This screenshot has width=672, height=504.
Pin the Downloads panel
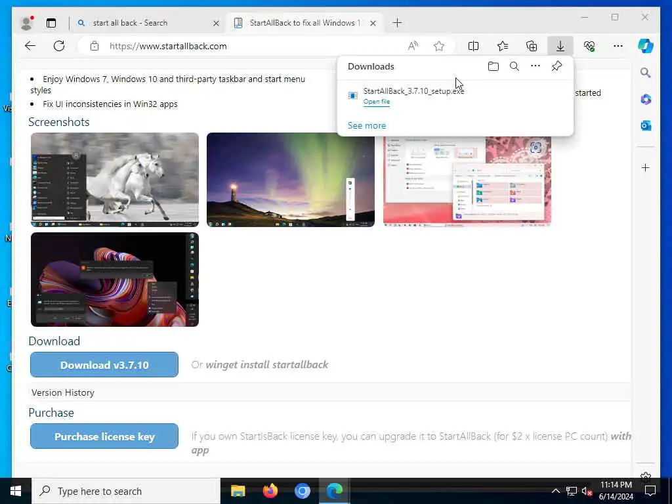pyautogui.click(x=556, y=66)
